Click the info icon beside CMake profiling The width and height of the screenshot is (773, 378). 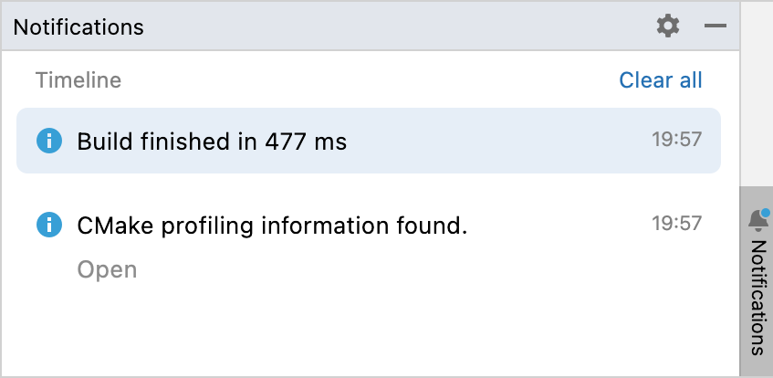pyautogui.click(x=48, y=225)
